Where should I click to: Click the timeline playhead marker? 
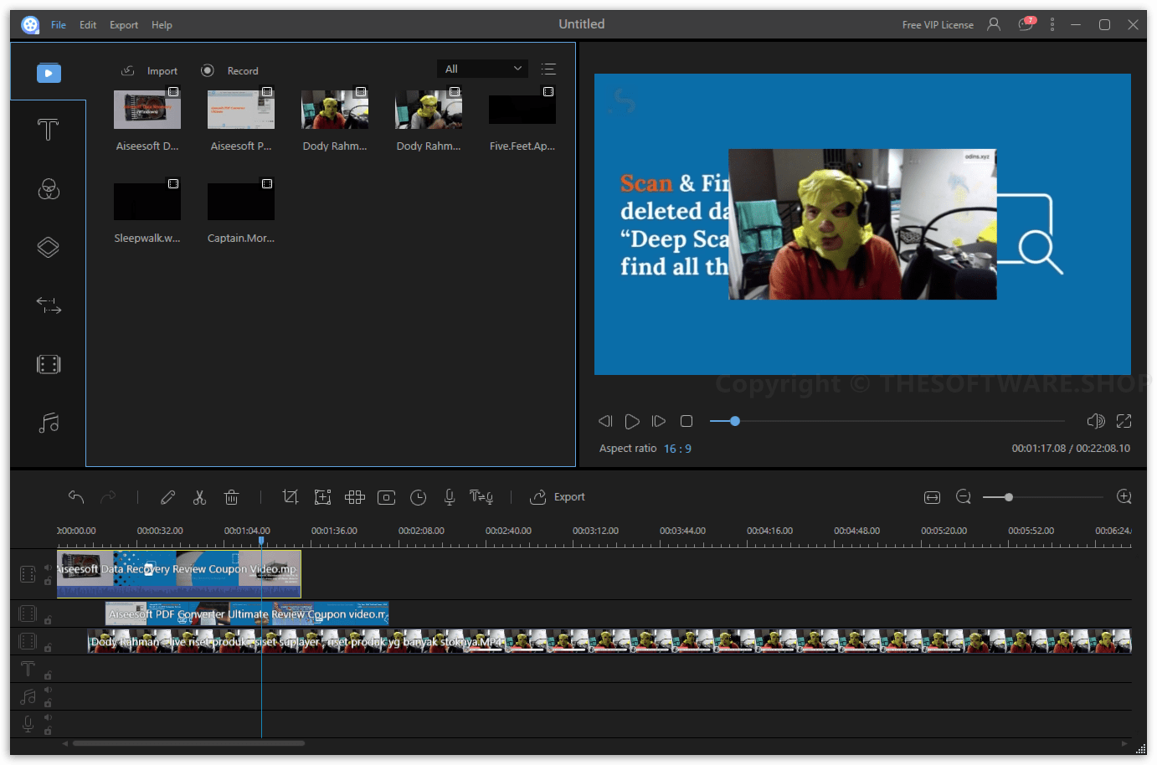261,541
